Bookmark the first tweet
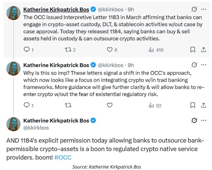 coord(193,50)
